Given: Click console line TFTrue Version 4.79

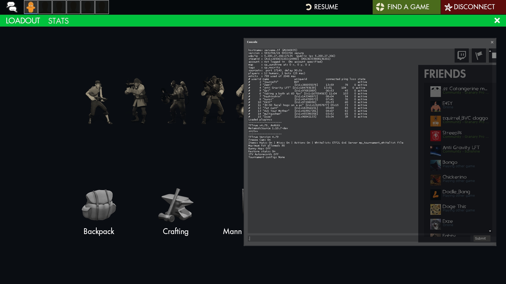Looking at the screenshot, I should [x=263, y=137].
